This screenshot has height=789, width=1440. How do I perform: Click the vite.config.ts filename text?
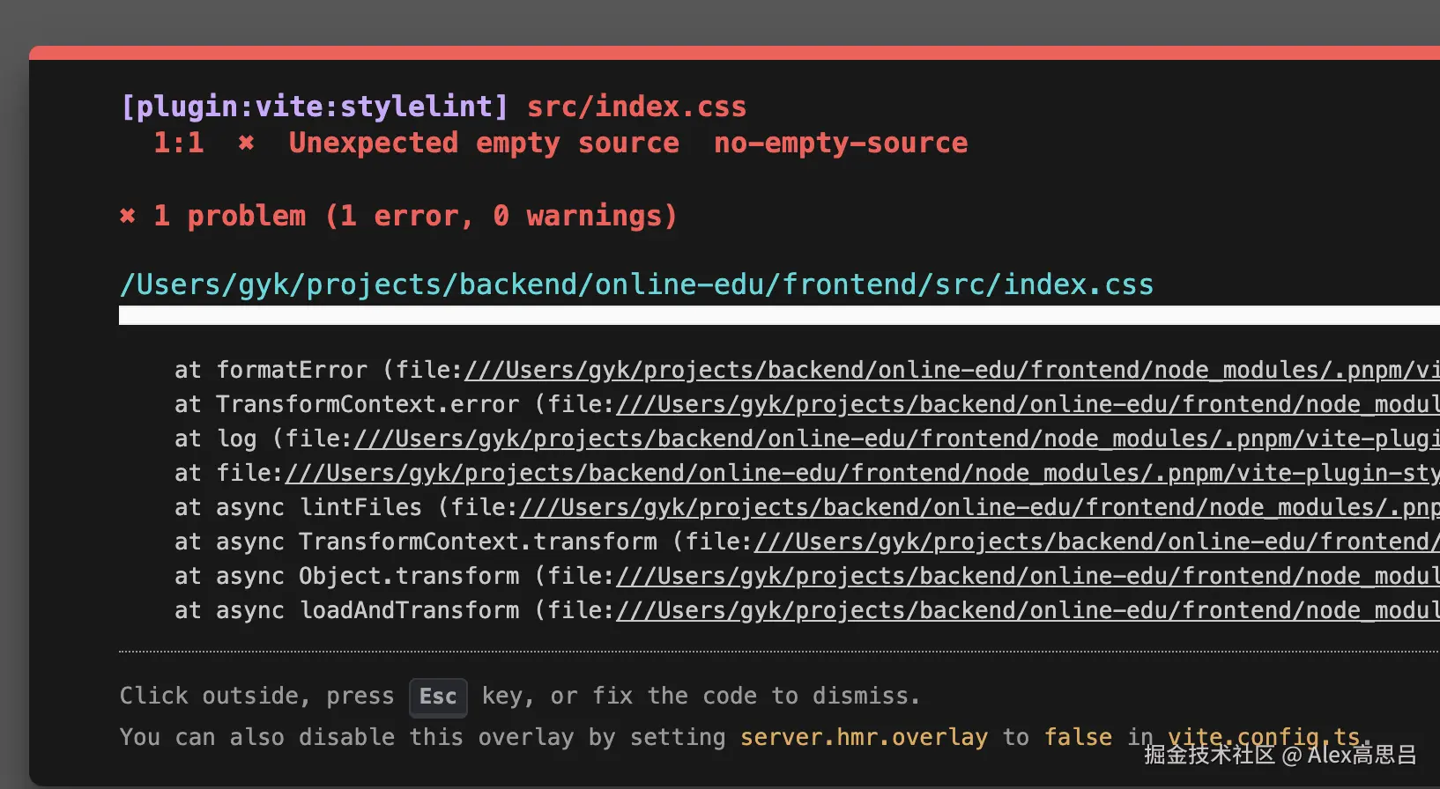coord(1263,737)
